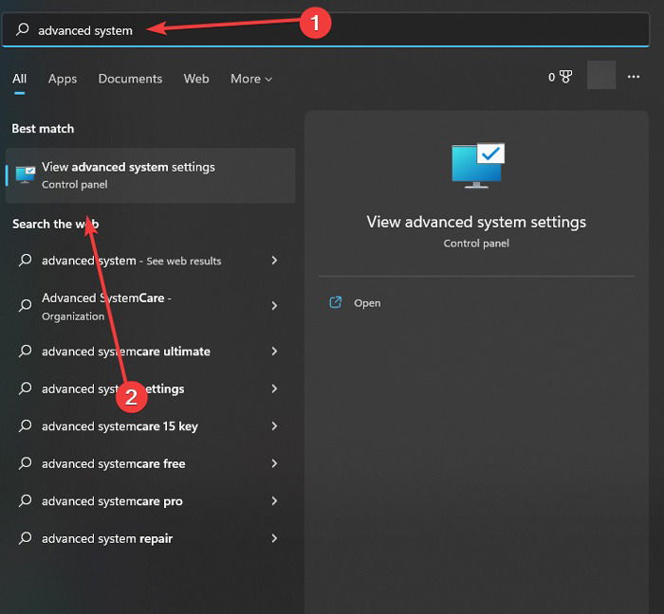Expand 'advanced systemcare free' chevron
This screenshot has height=614, width=664.
pos(274,463)
